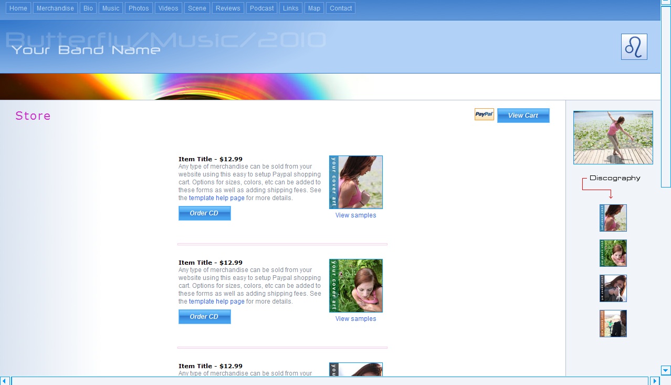Open template help page link in second item
Screen dimensions: 671x385
pos(217,301)
